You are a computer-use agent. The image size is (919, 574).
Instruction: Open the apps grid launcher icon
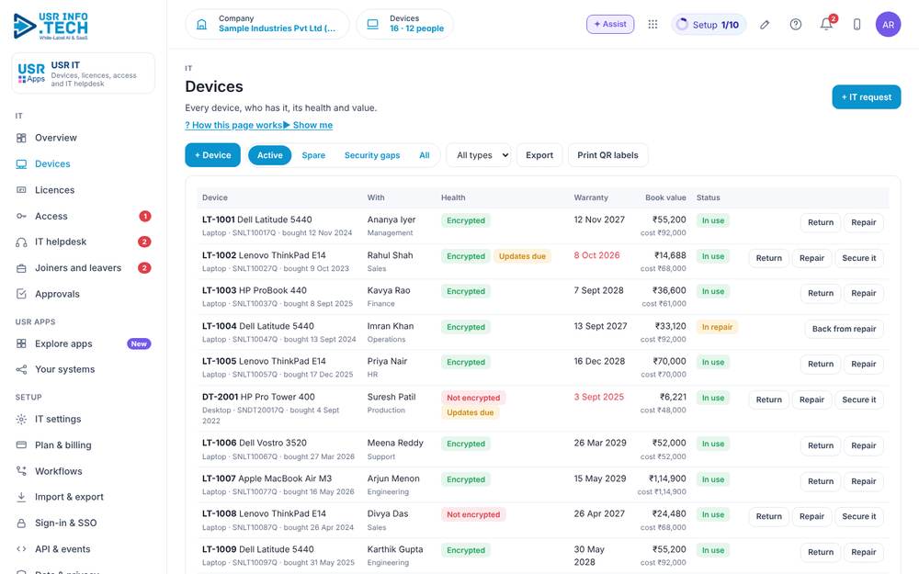(x=652, y=24)
